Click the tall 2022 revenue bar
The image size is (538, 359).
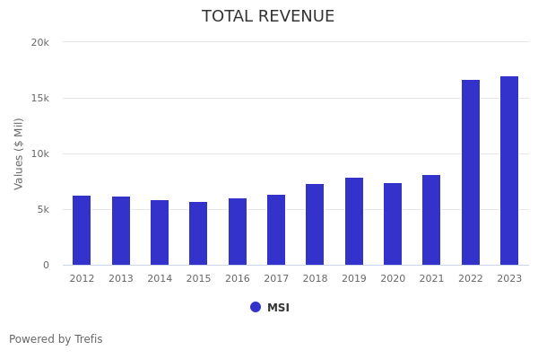(471, 172)
